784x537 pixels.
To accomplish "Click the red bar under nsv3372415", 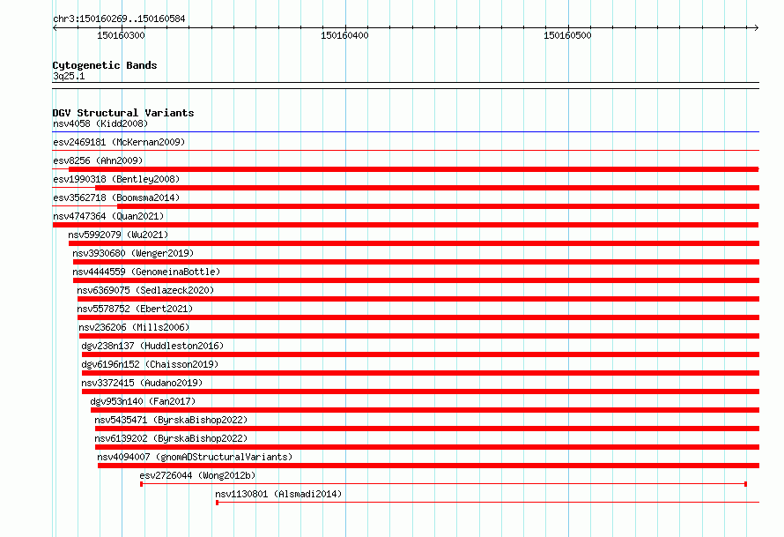I will [x=420, y=392].
